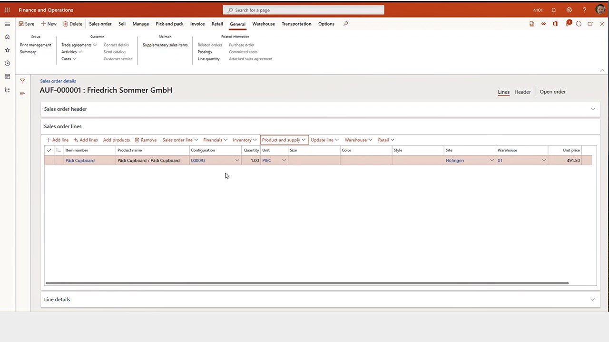Click horizontal scrollbar of lines grid

307,283
